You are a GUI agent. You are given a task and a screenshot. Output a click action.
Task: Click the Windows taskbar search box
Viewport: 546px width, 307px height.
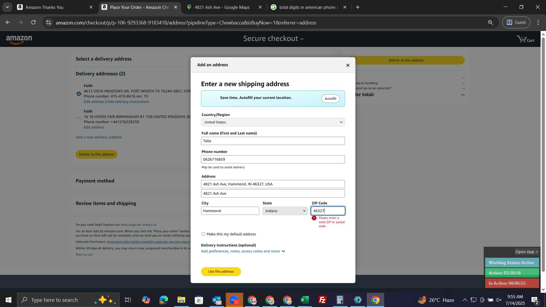[68, 300]
